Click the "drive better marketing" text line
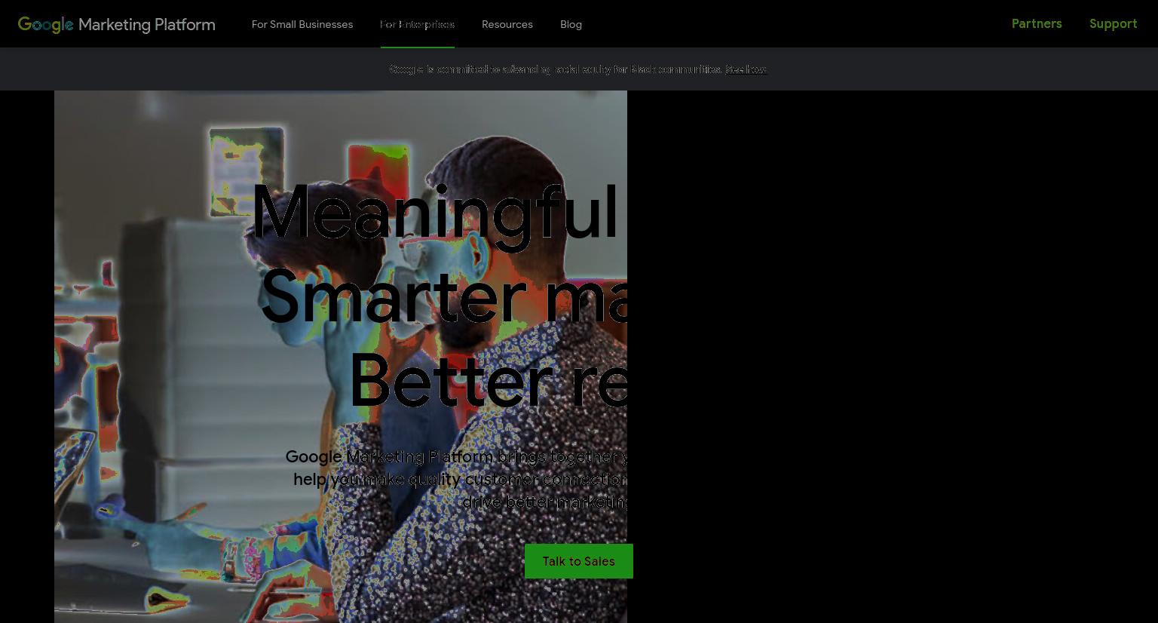The width and height of the screenshot is (1158, 623). pyautogui.click(x=544, y=502)
